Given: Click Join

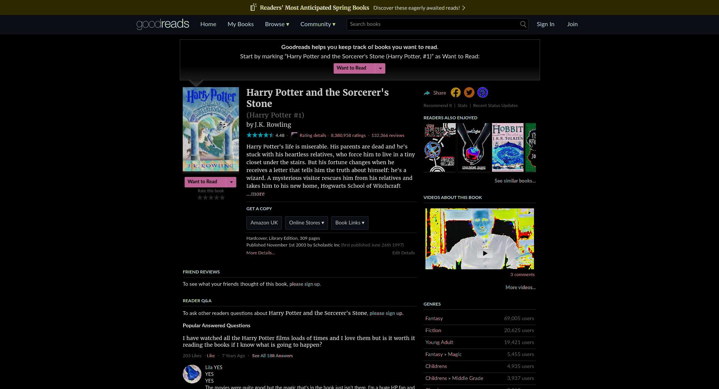Looking at the screenshot, I should point(572,24).
